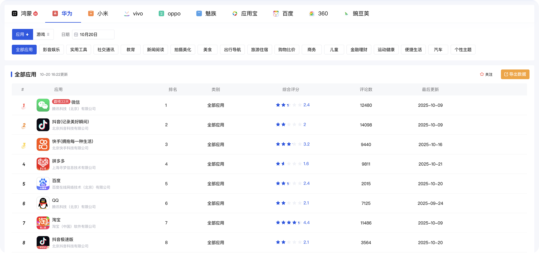Click the Douyin app icon in row two
Screen dimensions: 539x253
coord(43,125)
